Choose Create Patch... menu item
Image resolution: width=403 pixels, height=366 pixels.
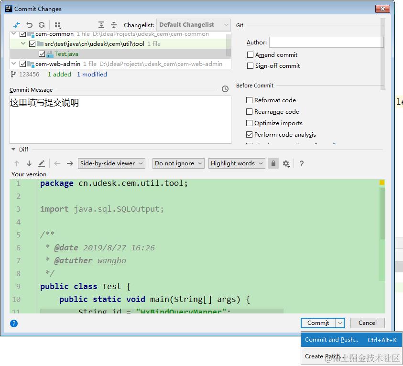pyautogui.click(x=351, y=356)
